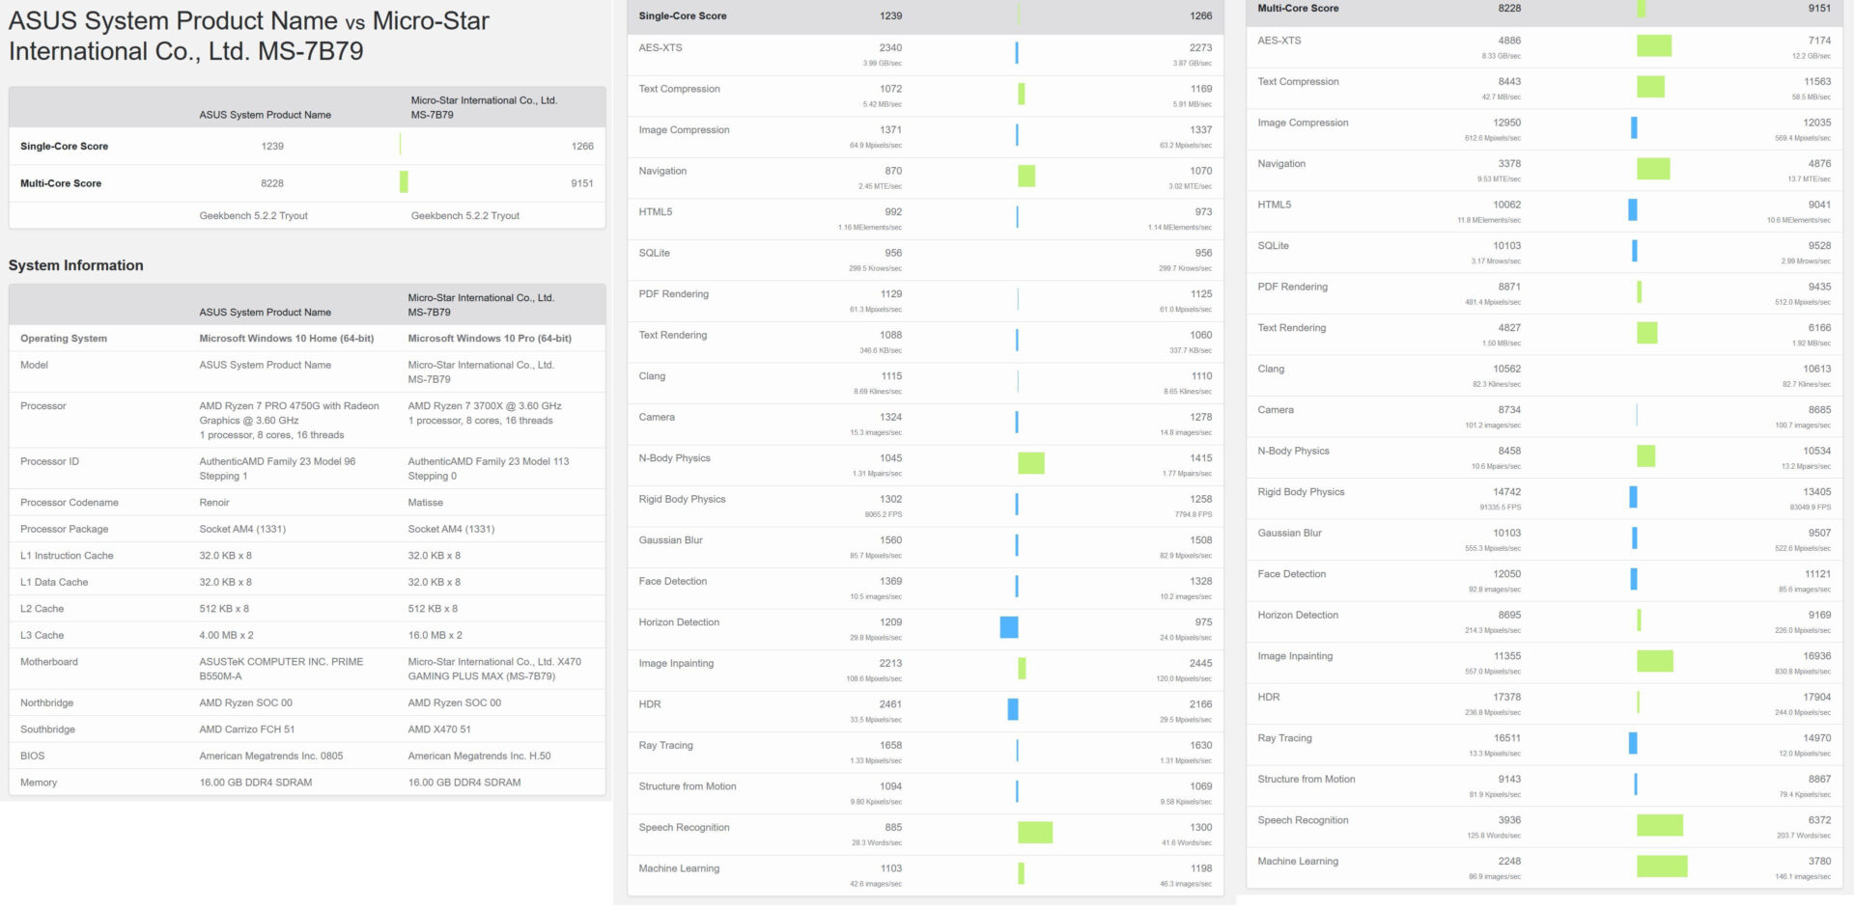Select 'AMD X470 51' southbridge value
The image size is (1854, 908).
pyautogui.click(x=438, y=729)
